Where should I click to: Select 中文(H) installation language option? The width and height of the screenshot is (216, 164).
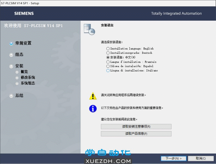click(108, 57)
